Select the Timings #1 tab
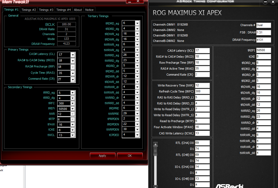This screenshot has height=188, width=278. (11, 10)
